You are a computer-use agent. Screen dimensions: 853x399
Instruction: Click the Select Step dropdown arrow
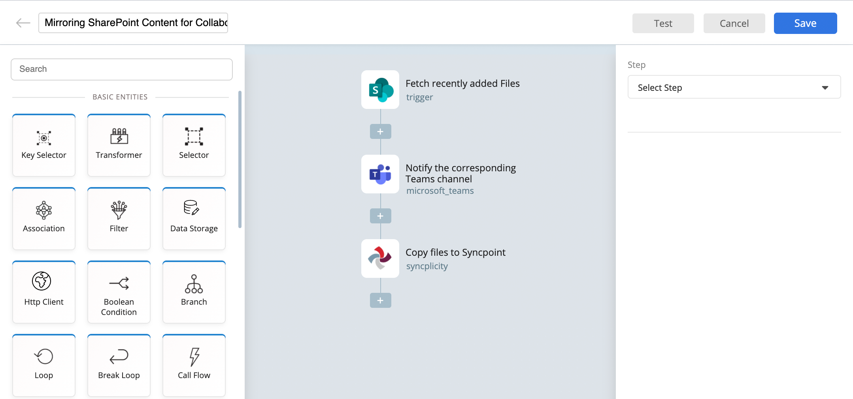click(x=825, y=88)
